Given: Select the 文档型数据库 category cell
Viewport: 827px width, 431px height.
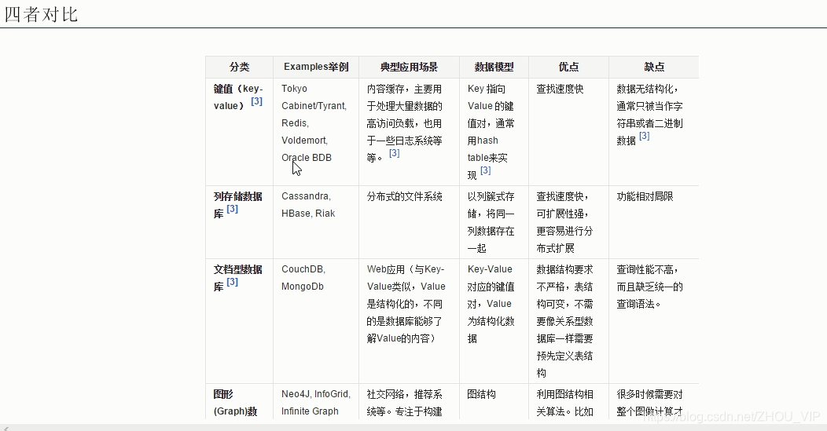Looking at the screenshot, I should tap(240, 321).
